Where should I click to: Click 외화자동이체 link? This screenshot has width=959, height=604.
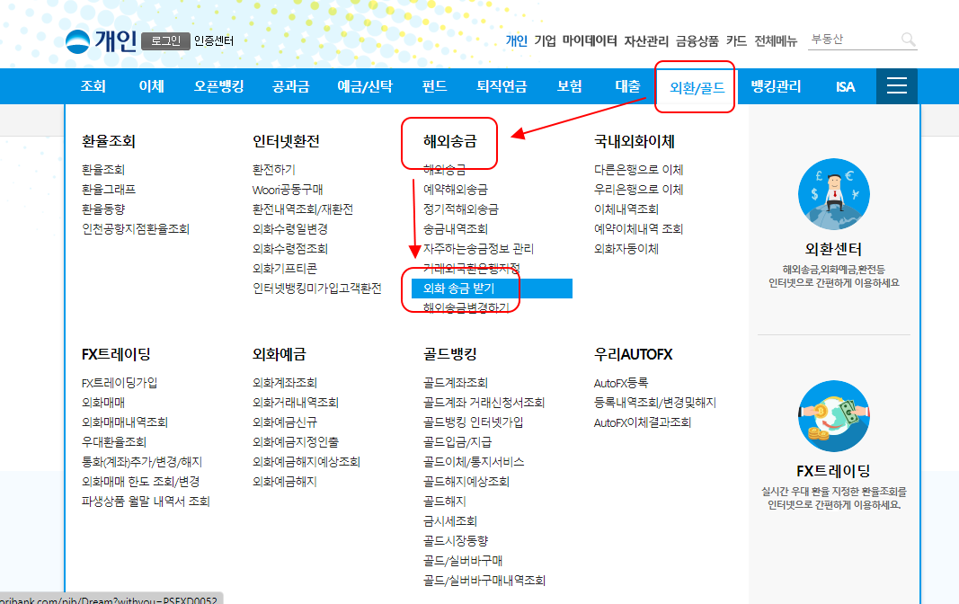[x=626, y=249]
